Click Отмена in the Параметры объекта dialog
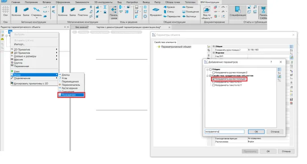This screenshot has width=307, height=164. point(286,151)
